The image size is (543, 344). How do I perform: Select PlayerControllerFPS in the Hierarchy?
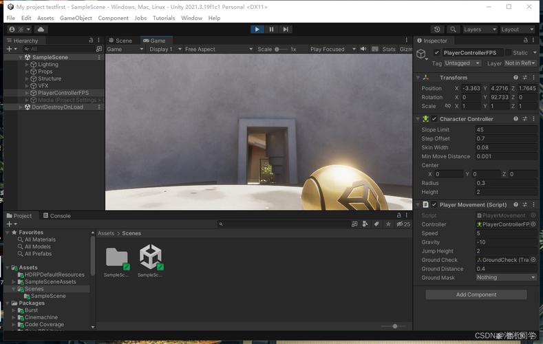[x=63, y=93]
